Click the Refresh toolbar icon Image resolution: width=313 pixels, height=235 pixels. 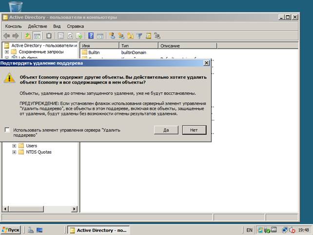click(70, 36)
